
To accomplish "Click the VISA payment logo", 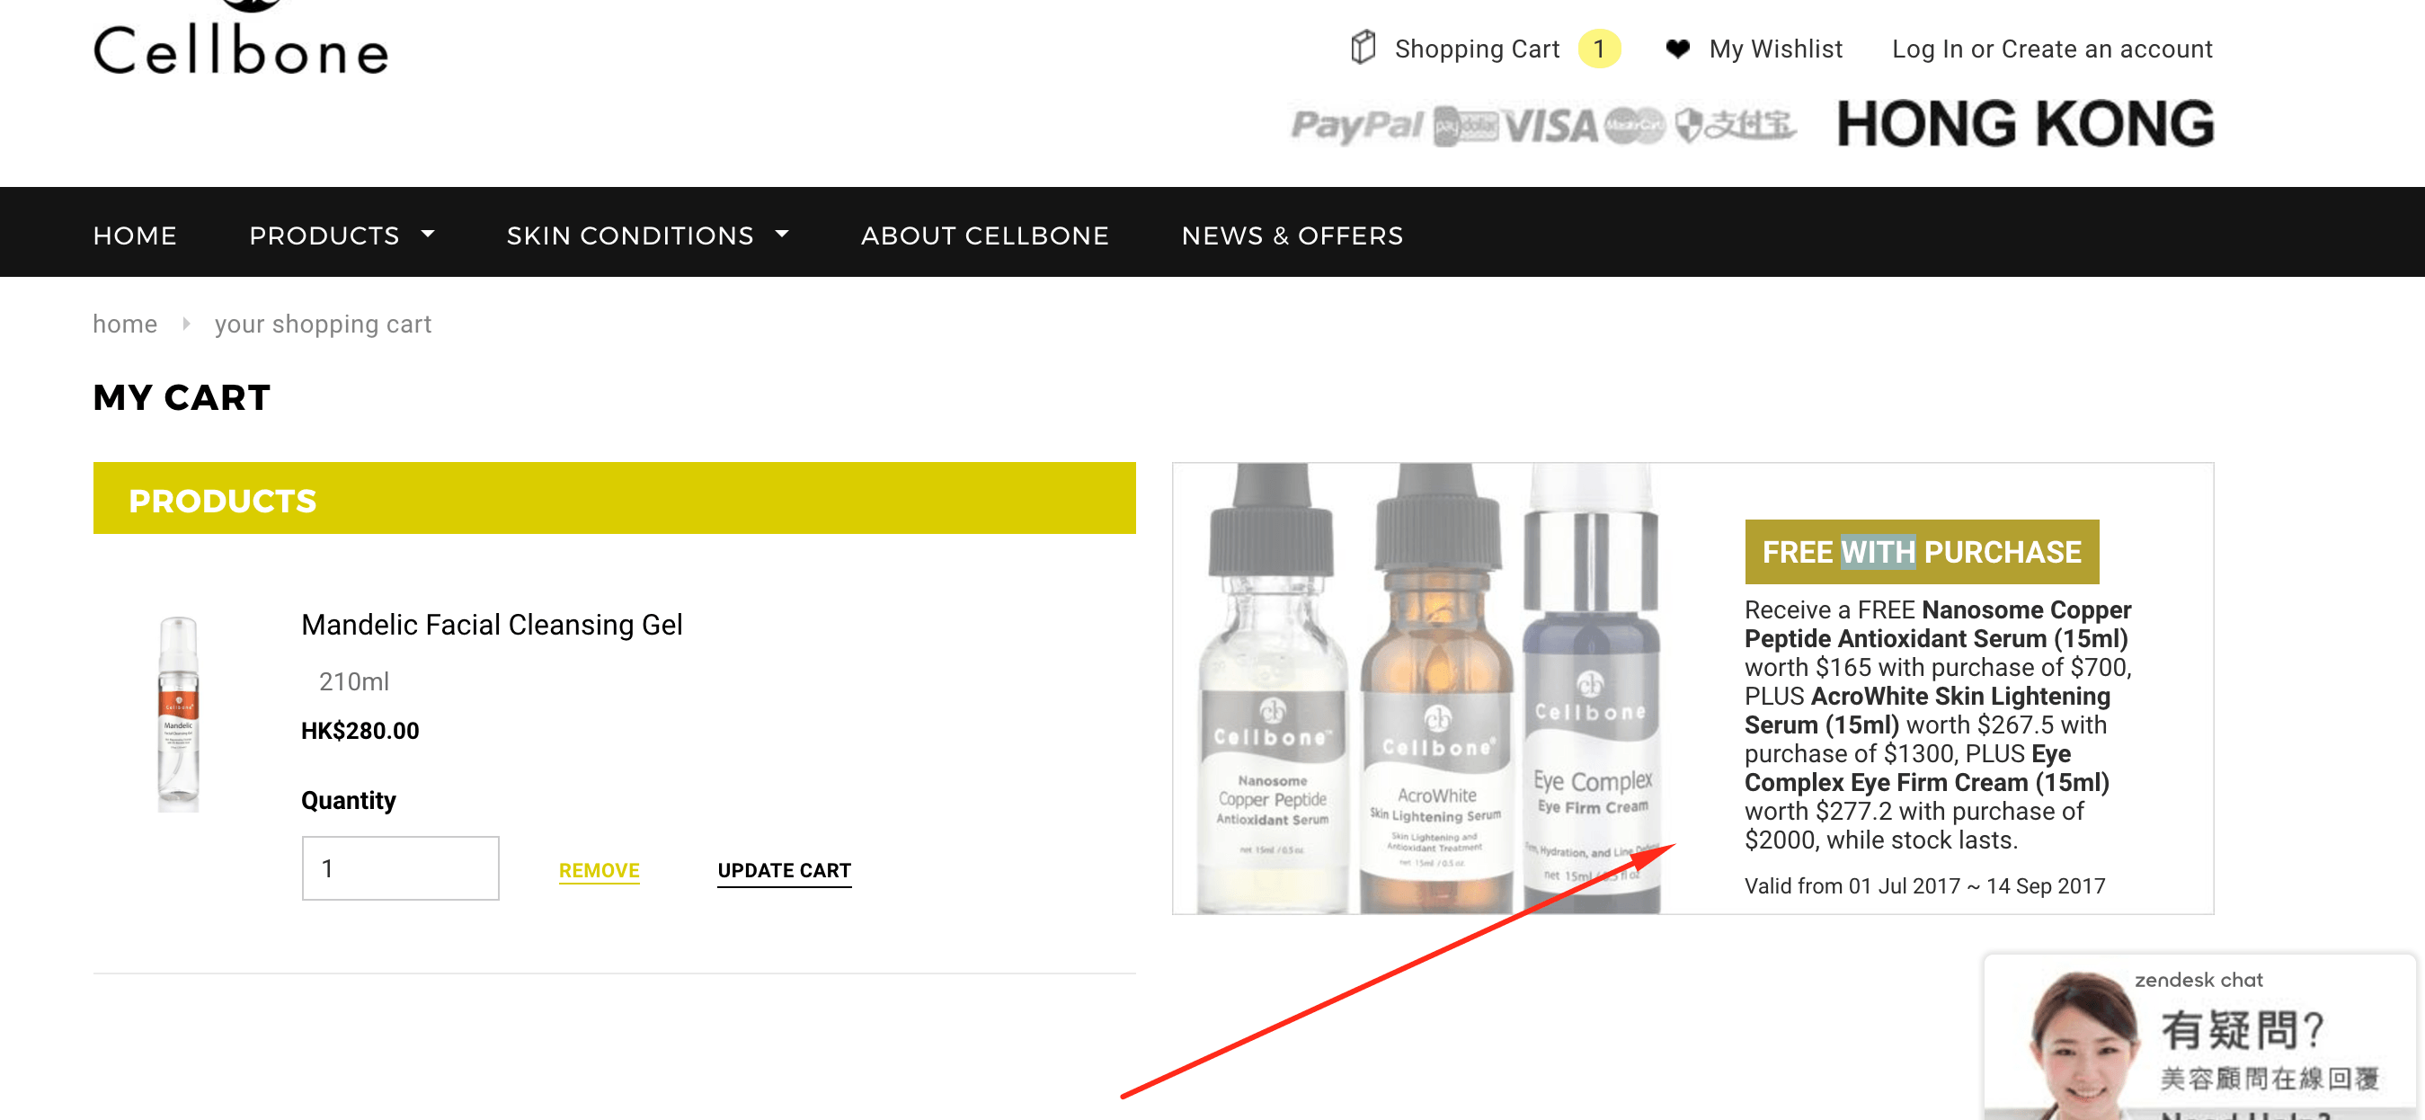I will pyautogui.click(x=1550, y=126).
